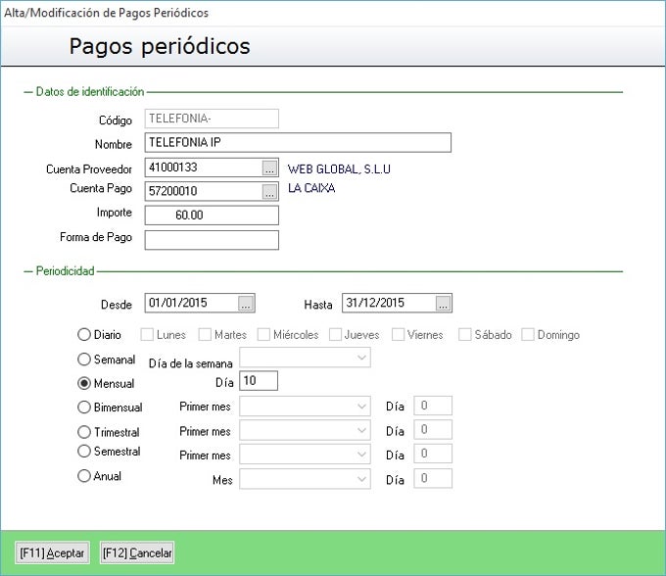
Task: Click the [F11] Aceptar button
Action: (52, 553)
